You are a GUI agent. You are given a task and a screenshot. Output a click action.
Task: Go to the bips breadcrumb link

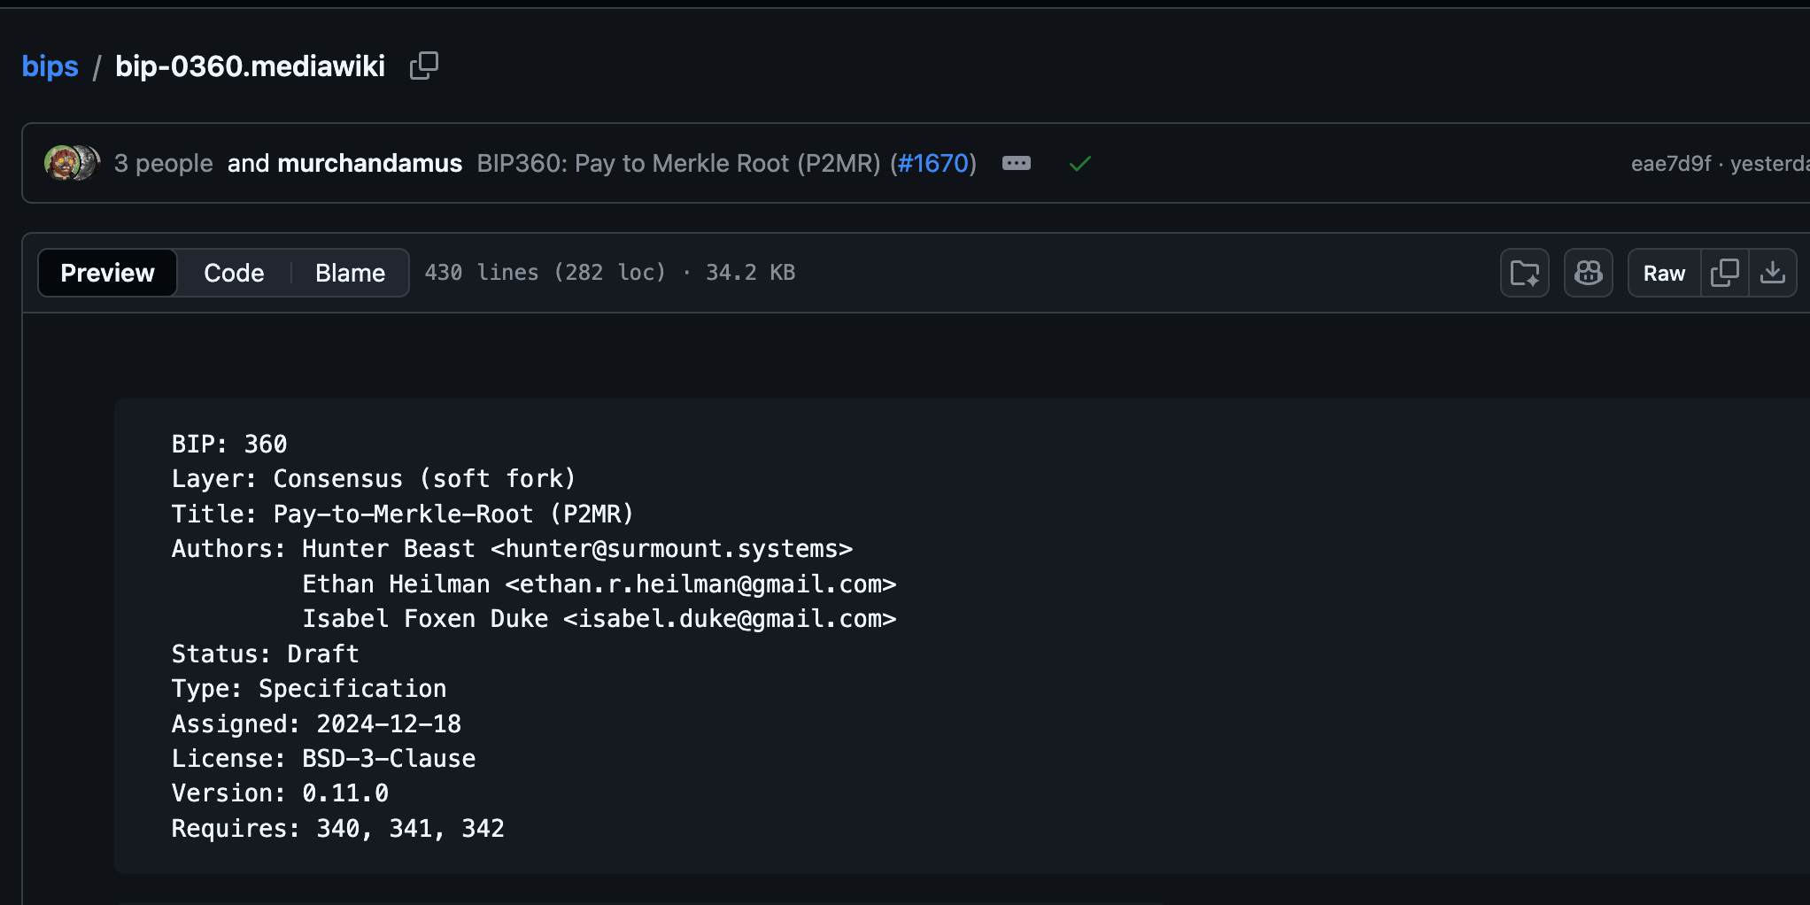(x=50, y=66)
